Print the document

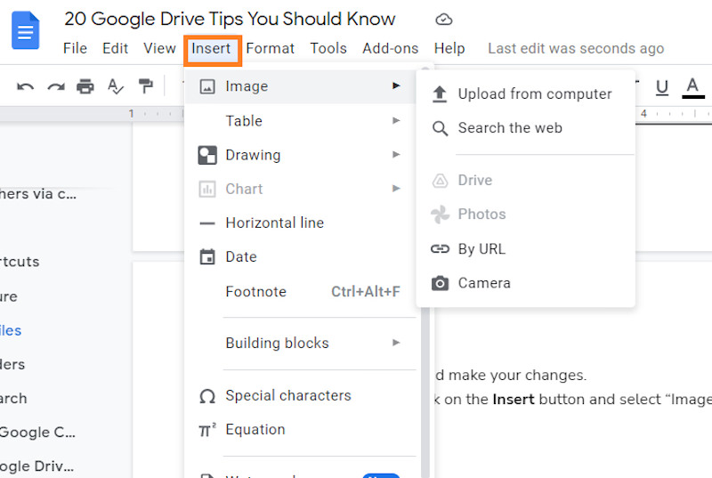(x=85, y=86)
